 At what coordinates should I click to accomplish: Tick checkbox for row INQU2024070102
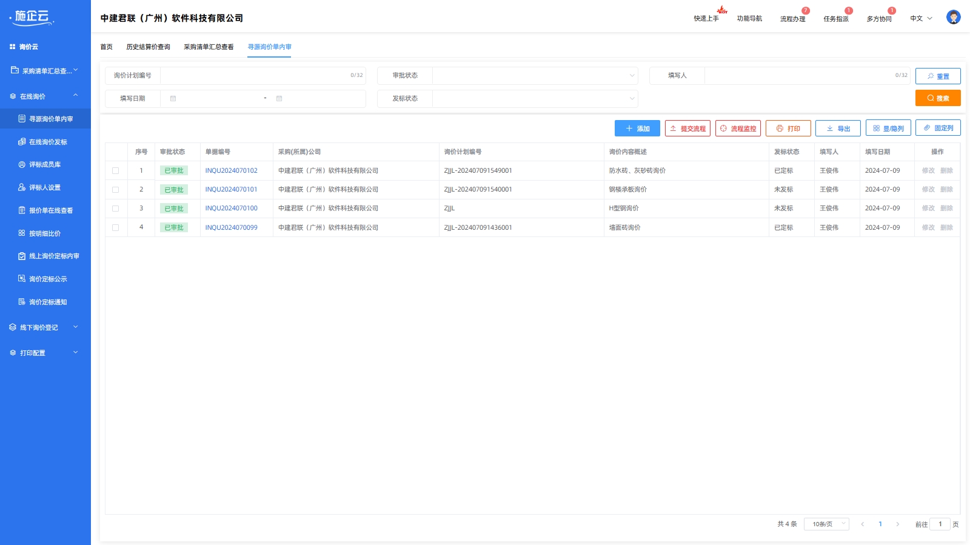115,171
